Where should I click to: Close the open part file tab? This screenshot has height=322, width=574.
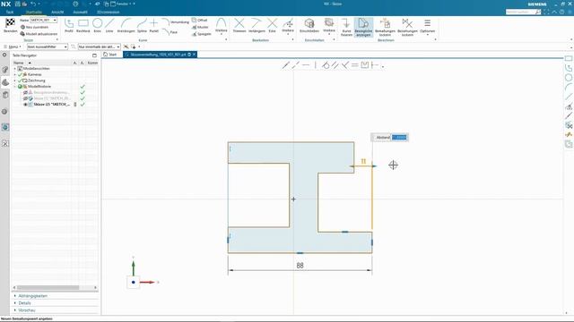(x=194, y=55)
